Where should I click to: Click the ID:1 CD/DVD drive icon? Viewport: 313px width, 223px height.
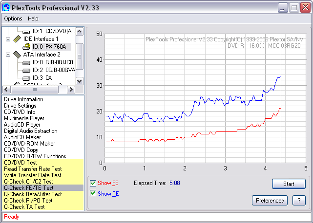point(26,32)
